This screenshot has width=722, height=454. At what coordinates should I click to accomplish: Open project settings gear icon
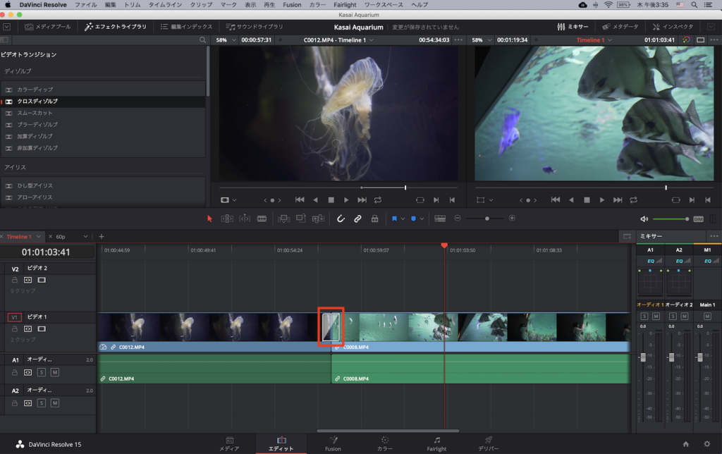point(706,443)
